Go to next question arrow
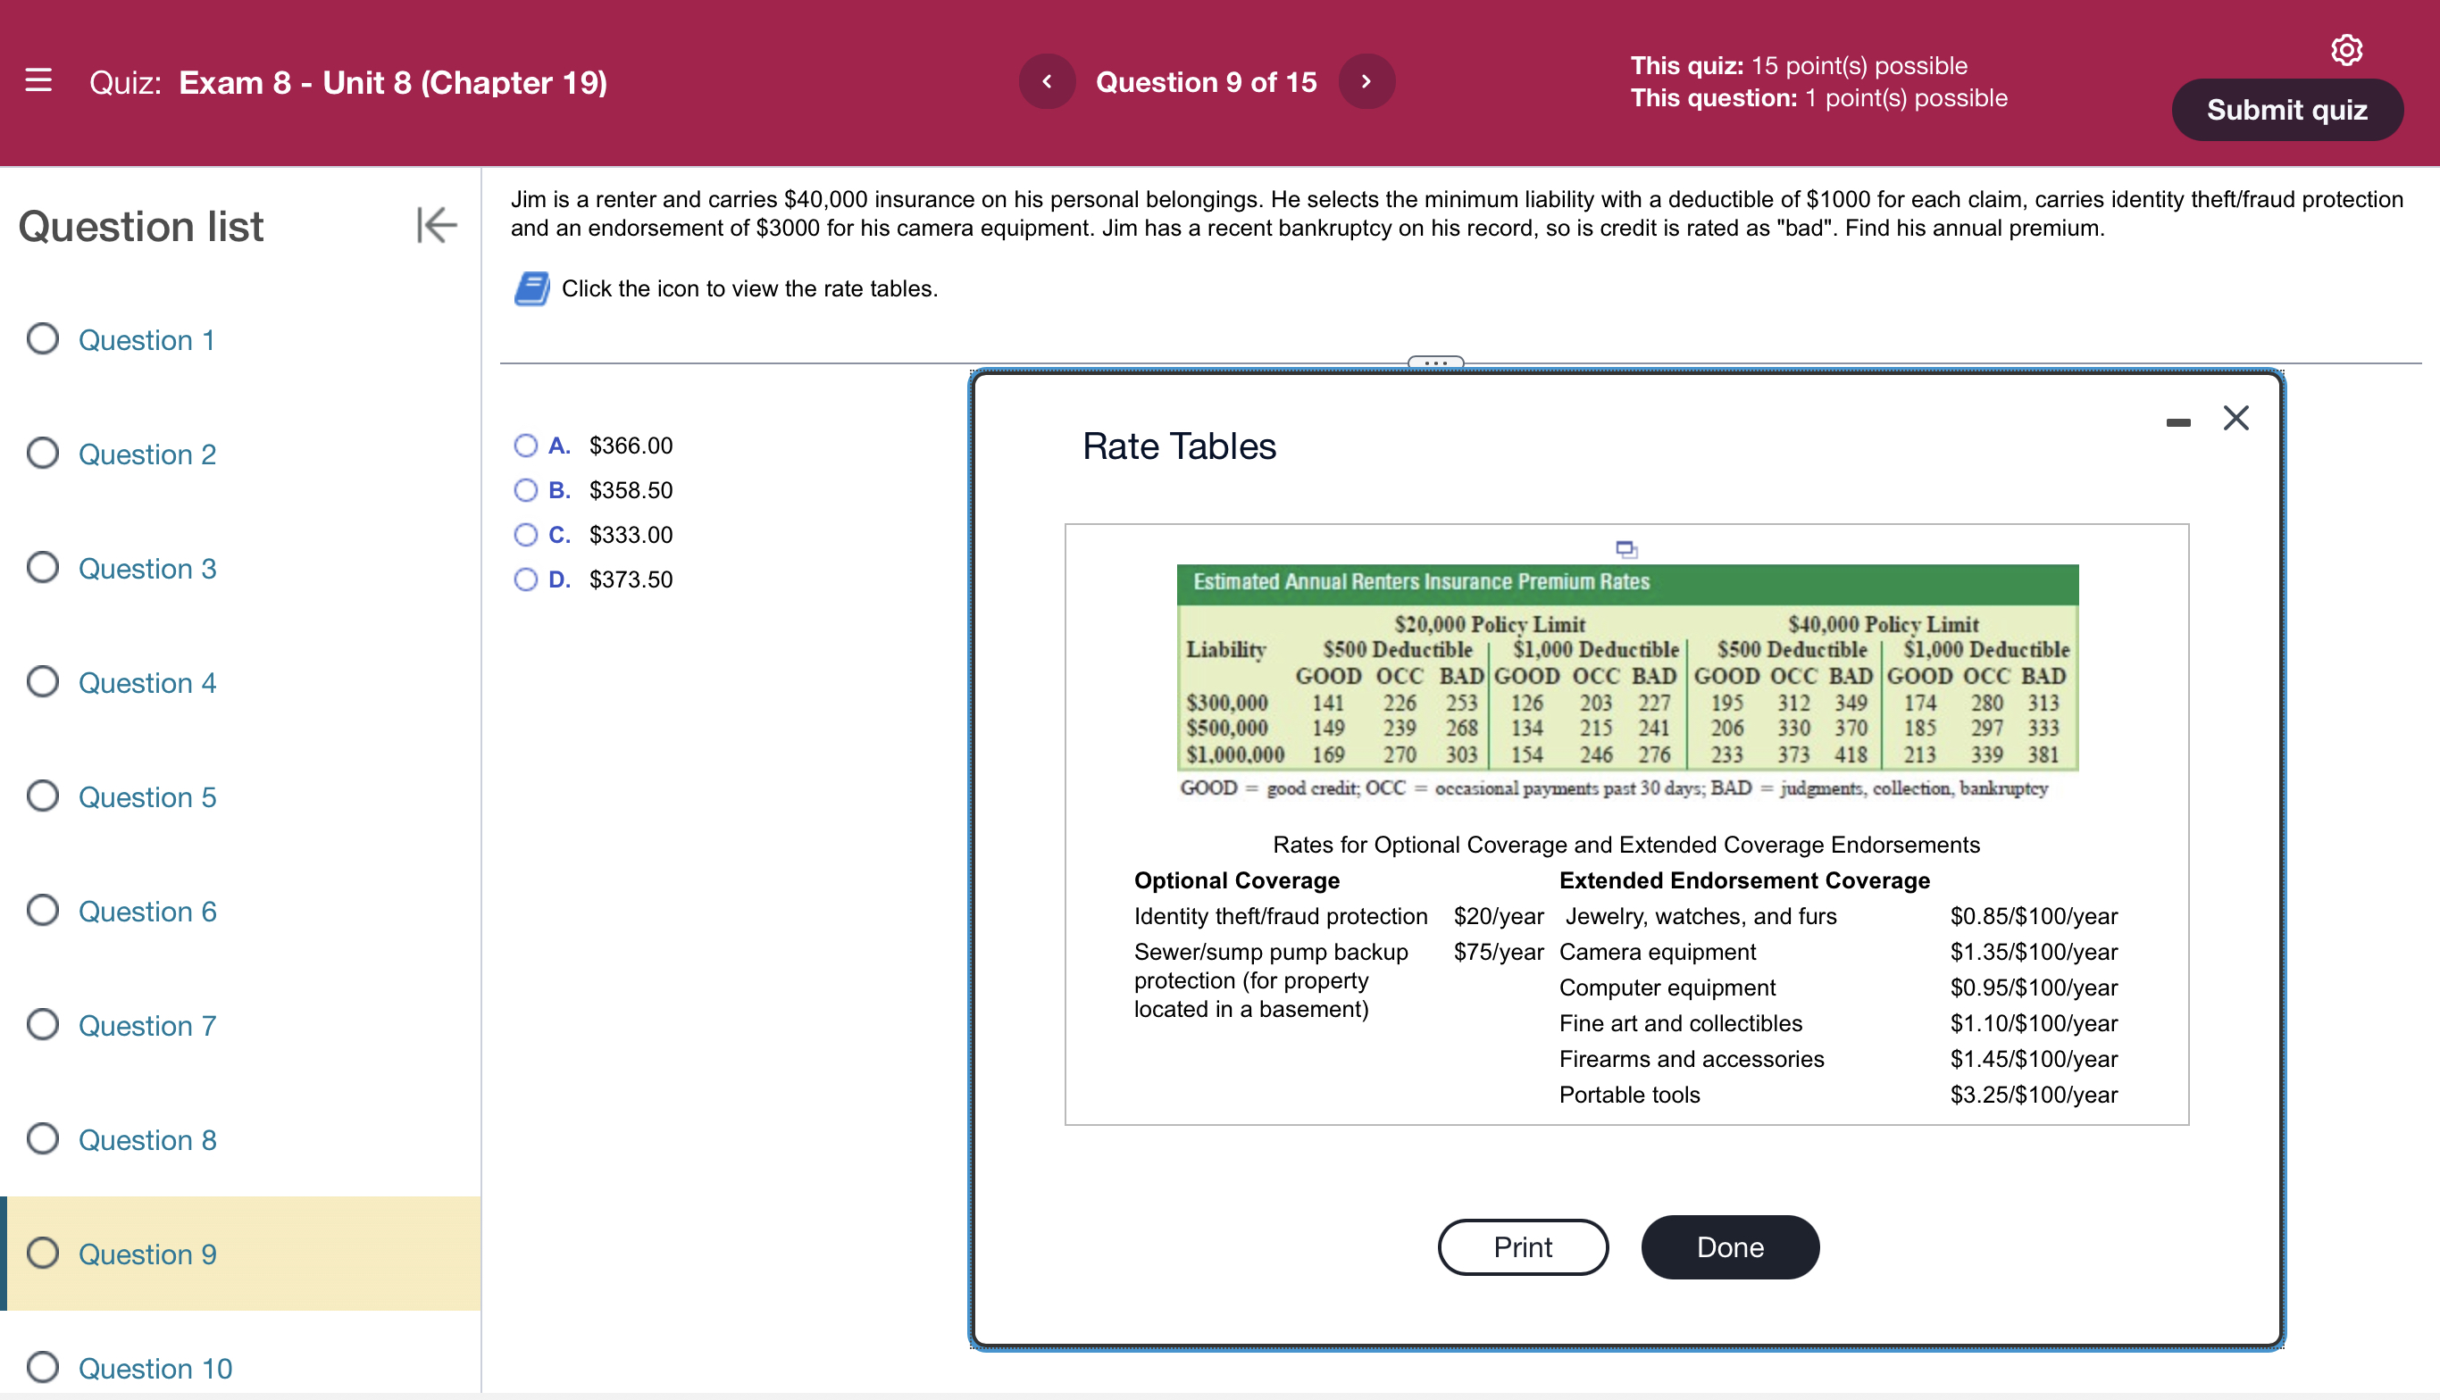2440x1400 pixels. point(1366,82)
